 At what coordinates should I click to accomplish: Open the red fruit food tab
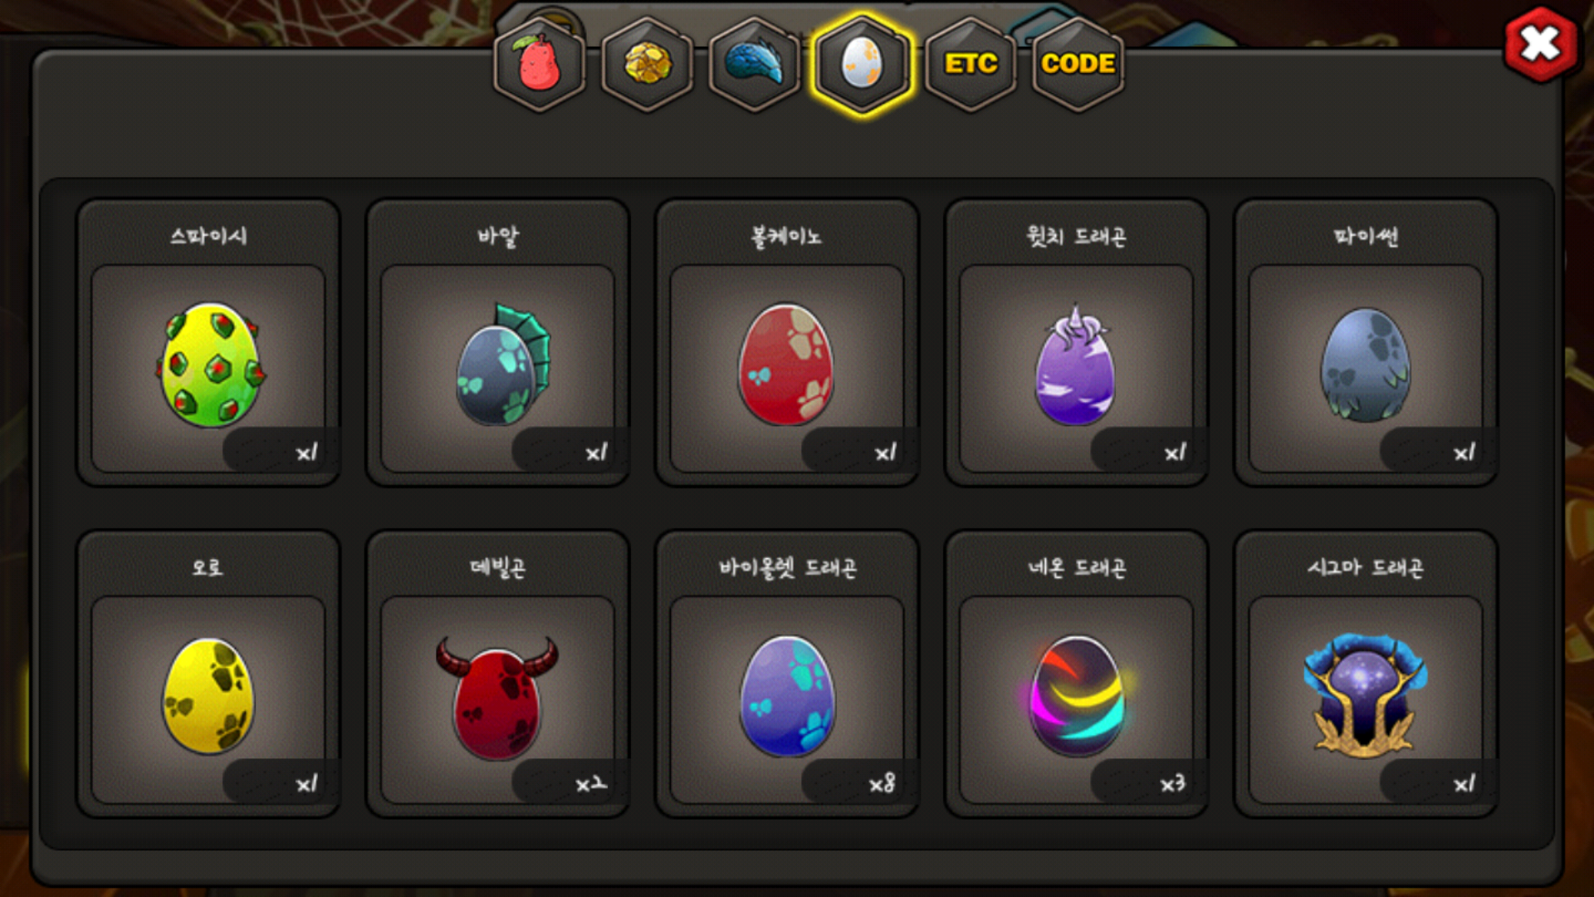pyautogui.click(x=540, y=64)
